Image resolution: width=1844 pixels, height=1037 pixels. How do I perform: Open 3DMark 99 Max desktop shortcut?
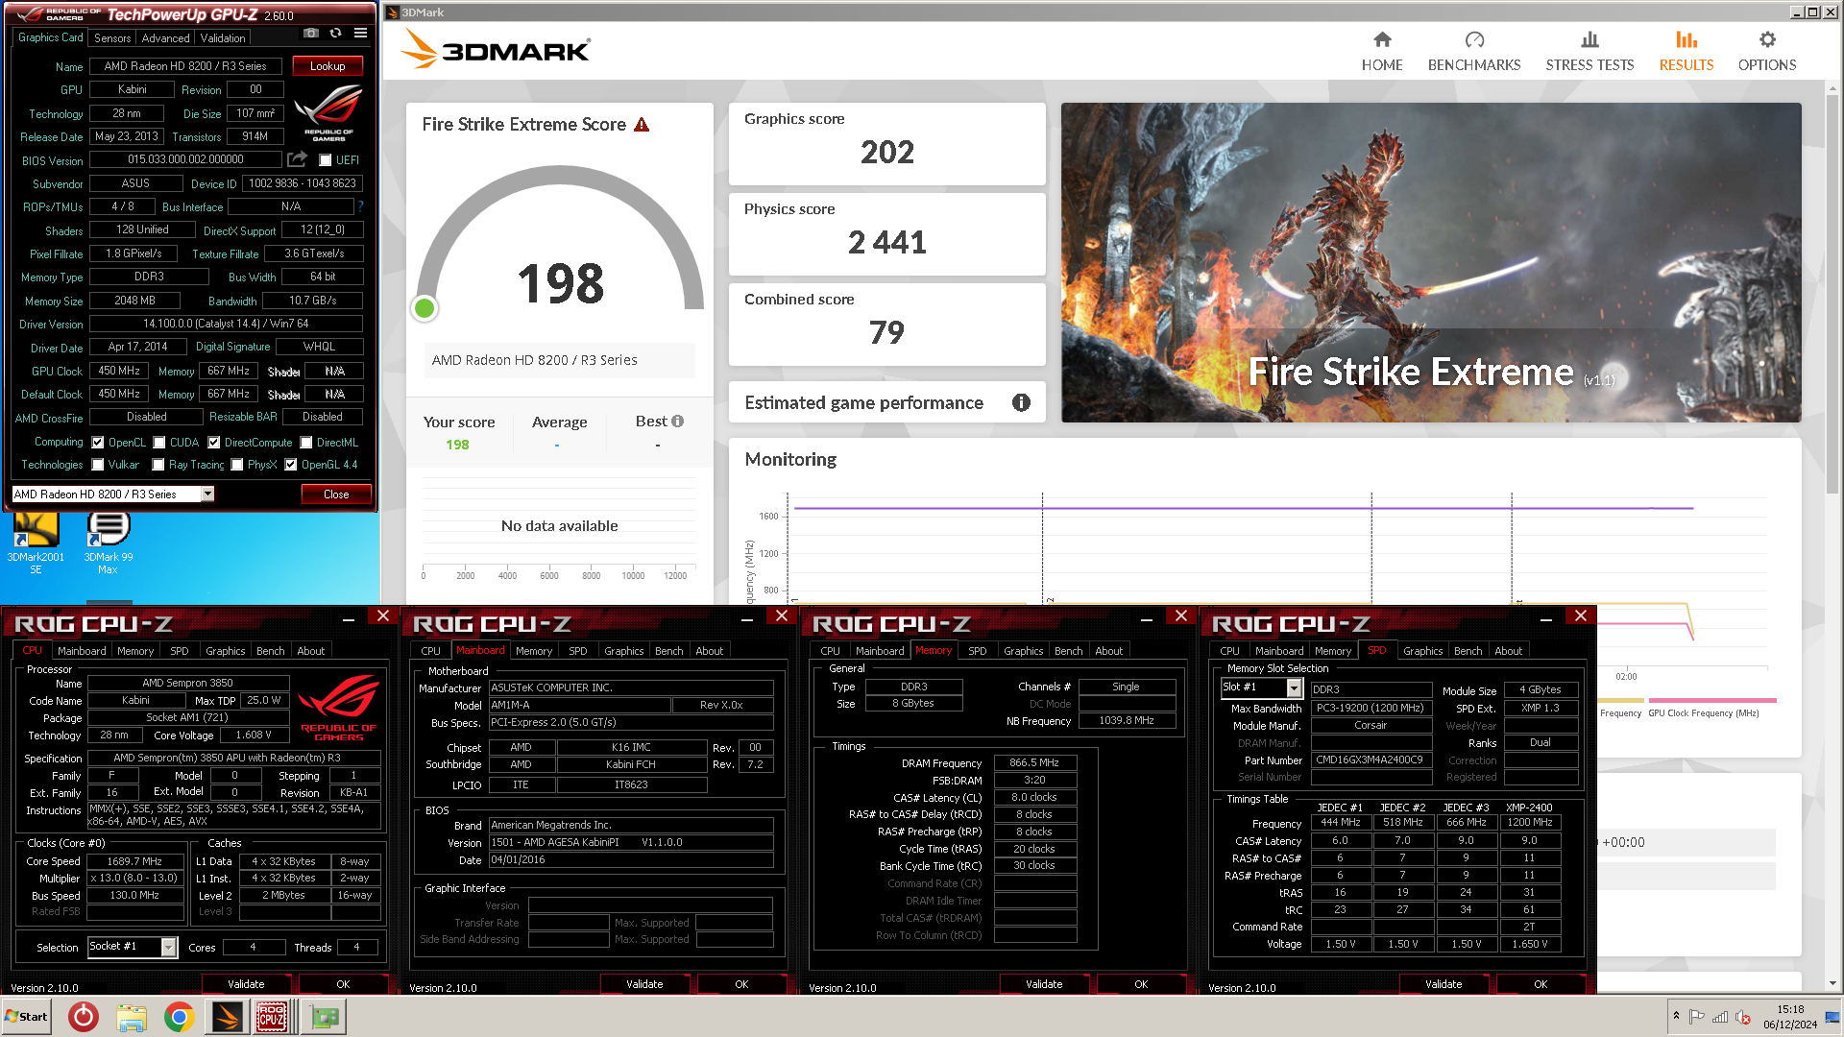[109, 543]
